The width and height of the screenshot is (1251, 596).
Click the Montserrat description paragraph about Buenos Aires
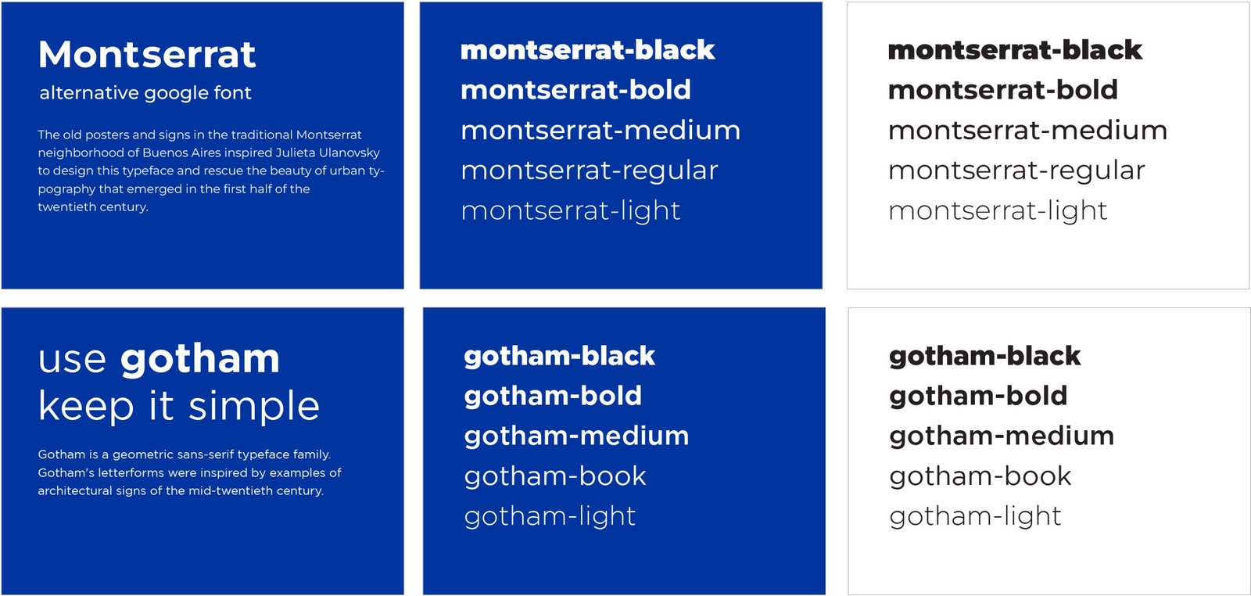click(x=210, y=171)
